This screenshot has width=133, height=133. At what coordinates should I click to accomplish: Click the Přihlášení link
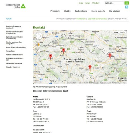pos(96,3)
